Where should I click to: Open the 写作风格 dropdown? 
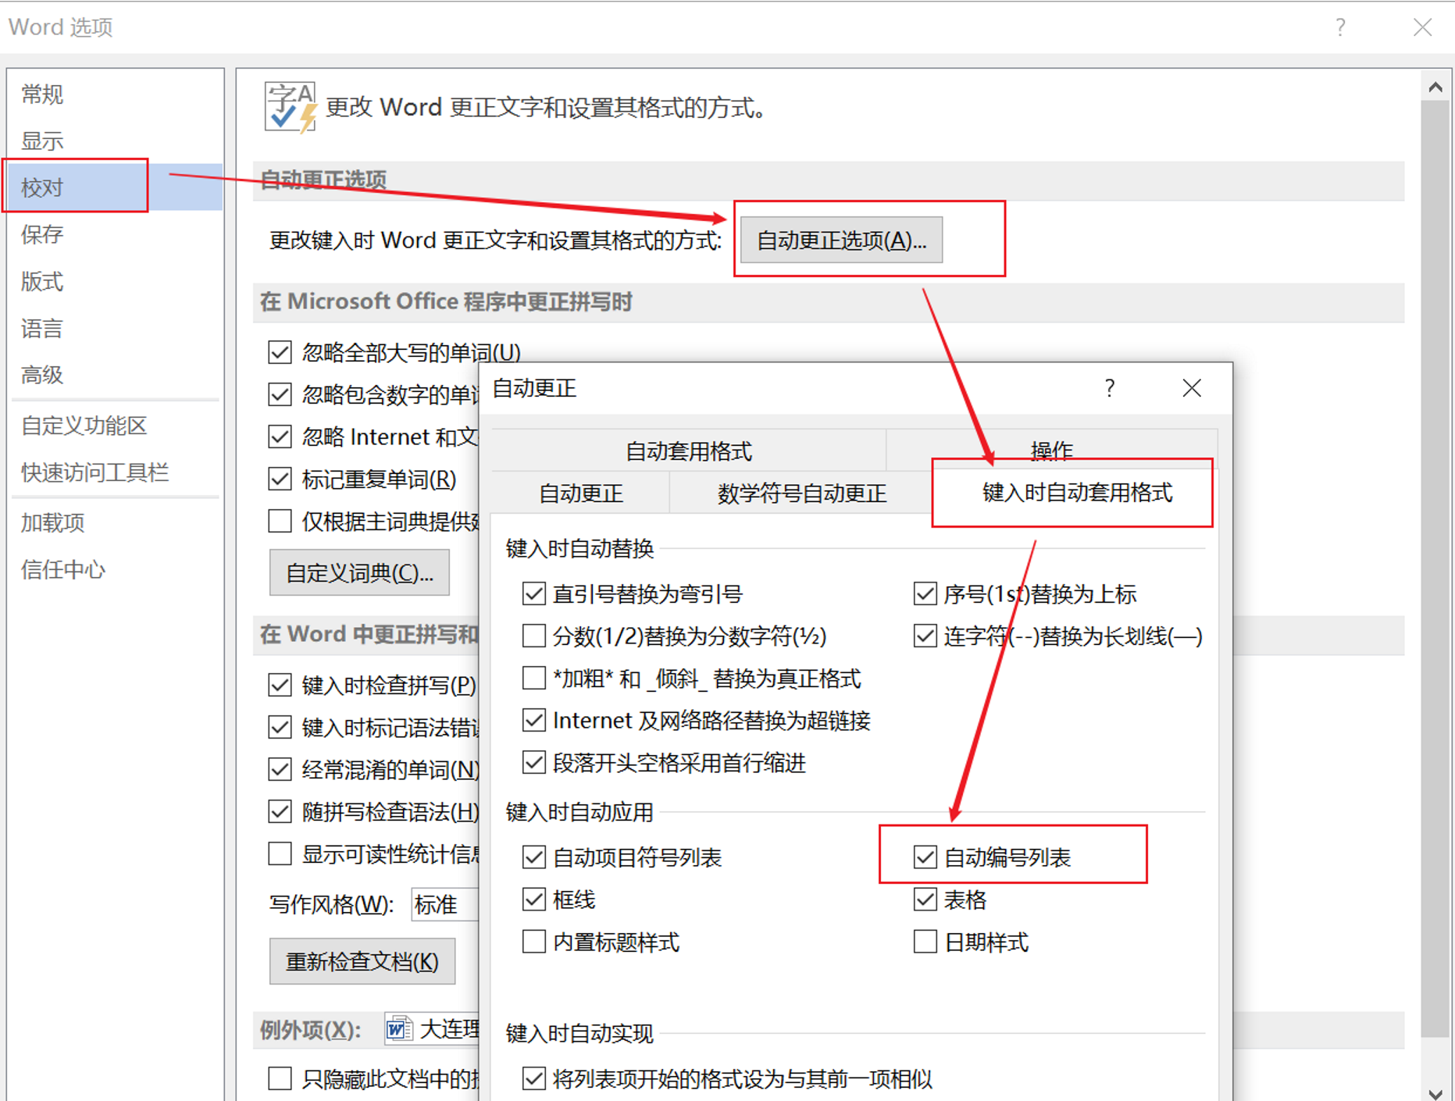point(445,904)
